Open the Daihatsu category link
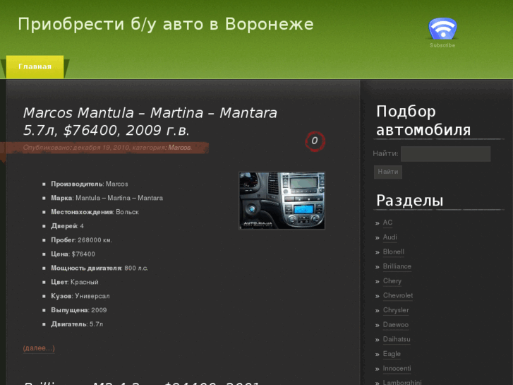Viewport: 513px width, 385px height. coord(397,339)
